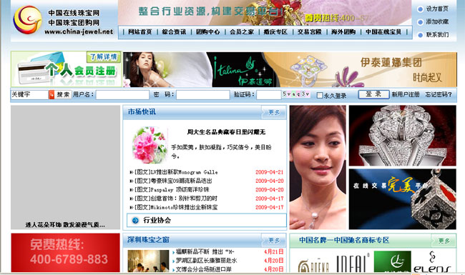Open the headline 周大生名品典藏春日里闪耀无

click(226, 132)
